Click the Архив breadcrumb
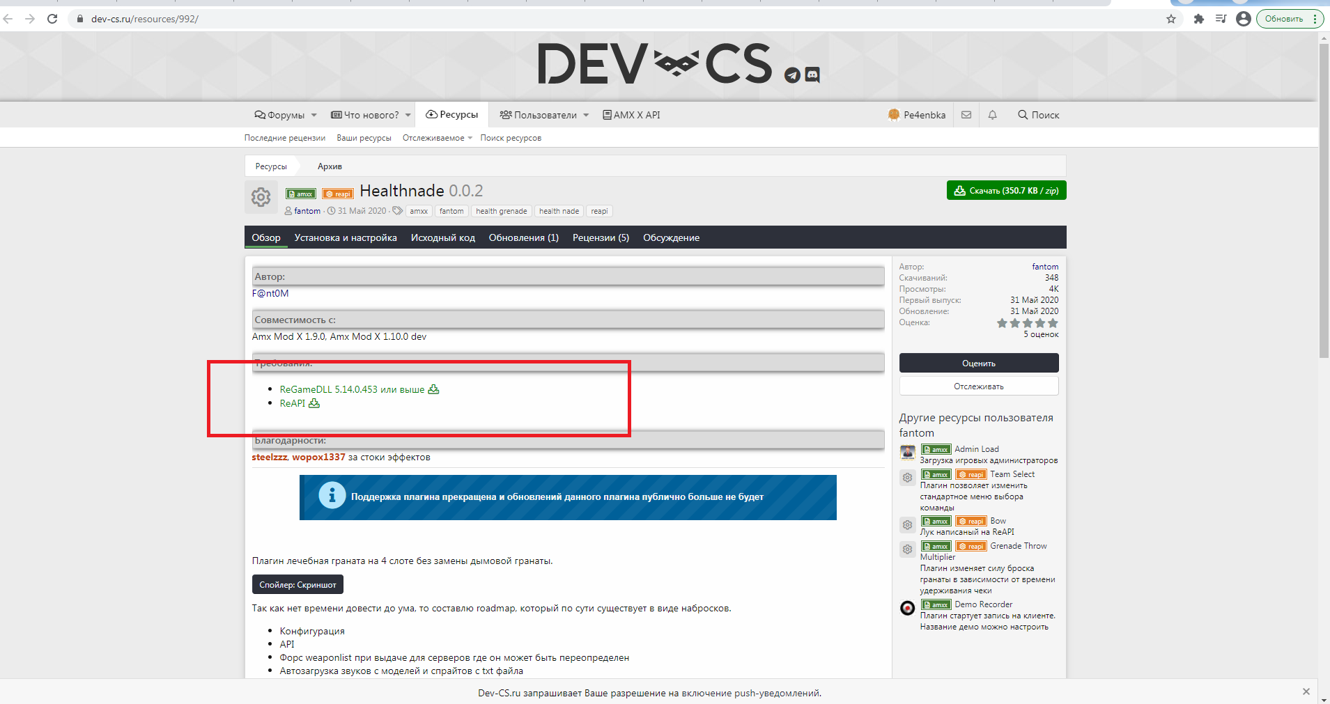The image size is (1330, 704). click(330, 166)
